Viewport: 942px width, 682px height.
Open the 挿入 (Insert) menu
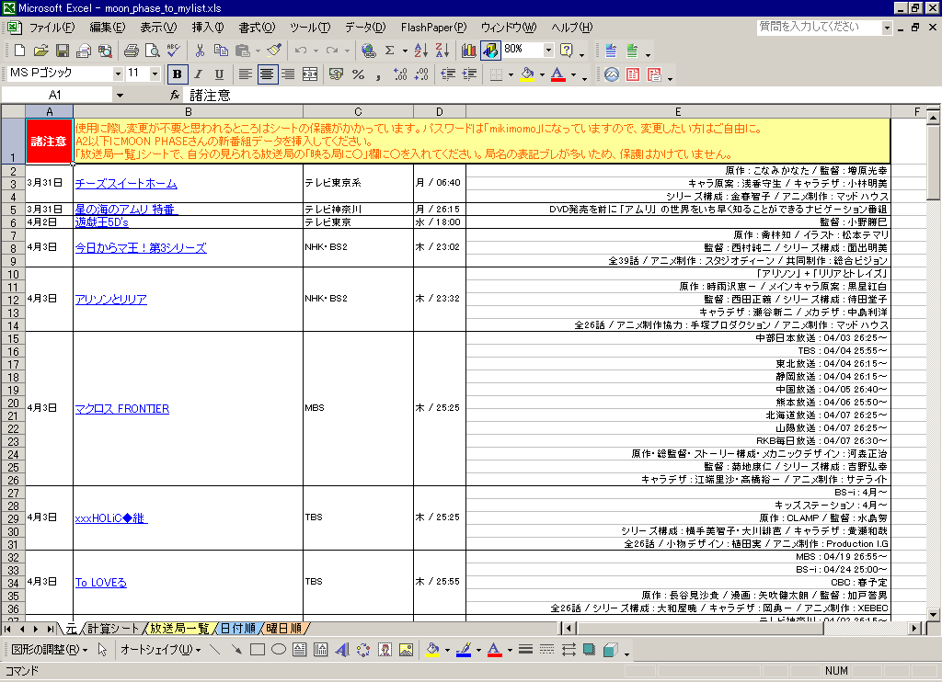(x=209, y=28)
